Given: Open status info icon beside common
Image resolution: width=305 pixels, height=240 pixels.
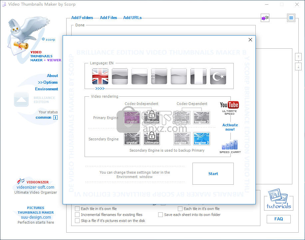Looking at the screenshot, I should coord(55,117).
